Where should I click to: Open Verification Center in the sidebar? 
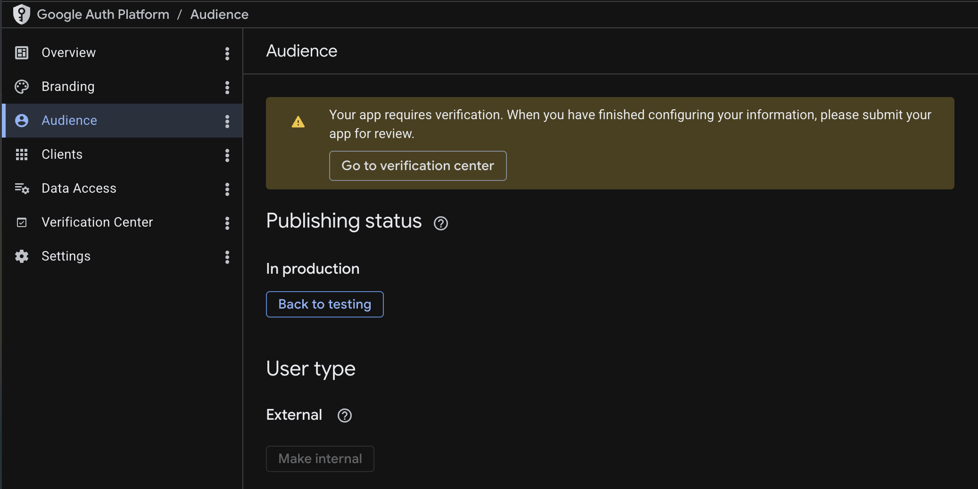pyautogui.click(x=122, y=222)
